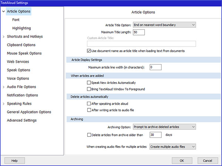The image size is (222, 166).
Task: Uncheck Use document name as article title
Action: click(x=89, y=51)
